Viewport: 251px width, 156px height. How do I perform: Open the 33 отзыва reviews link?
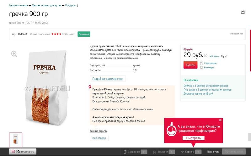[x=69, y=34]
